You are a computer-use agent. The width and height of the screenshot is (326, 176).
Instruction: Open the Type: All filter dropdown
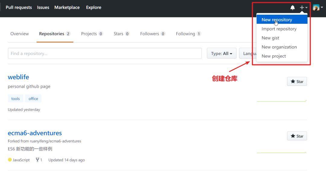tap(222, 53)
